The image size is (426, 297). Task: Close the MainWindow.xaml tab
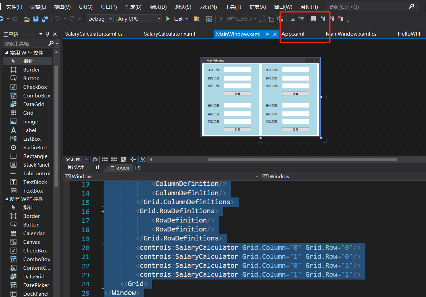275,34
